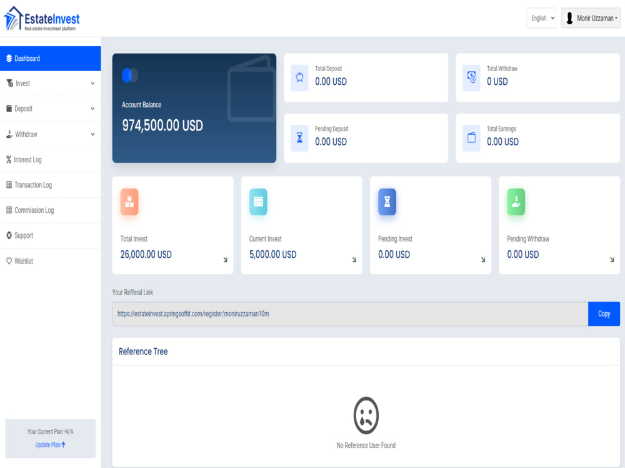Click the arrow on Current Invest card
The height and width of the screenshot is (468, 625).
point(354,260)
